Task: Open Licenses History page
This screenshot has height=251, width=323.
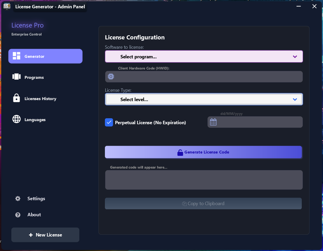Action: click(45, 99)
